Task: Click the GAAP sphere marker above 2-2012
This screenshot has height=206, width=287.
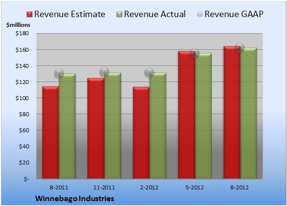Action: point(149,73)
